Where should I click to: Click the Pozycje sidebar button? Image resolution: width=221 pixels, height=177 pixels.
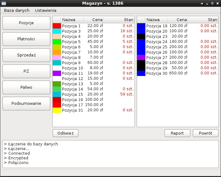tap(26, 23)
